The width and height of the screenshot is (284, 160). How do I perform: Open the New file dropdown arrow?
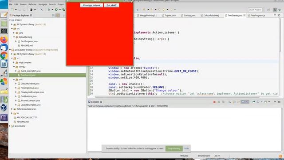click(16, 10)
